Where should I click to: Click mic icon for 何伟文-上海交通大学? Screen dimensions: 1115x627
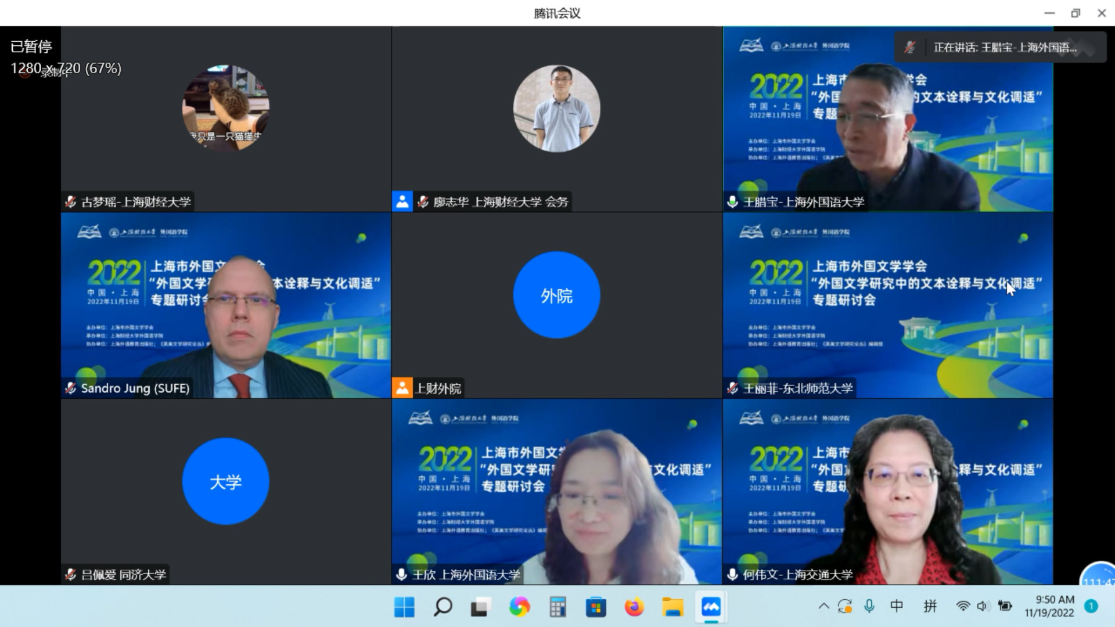[x=733, y=575]
